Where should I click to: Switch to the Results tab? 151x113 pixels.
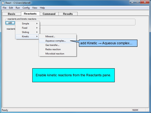tap(68, 14)
